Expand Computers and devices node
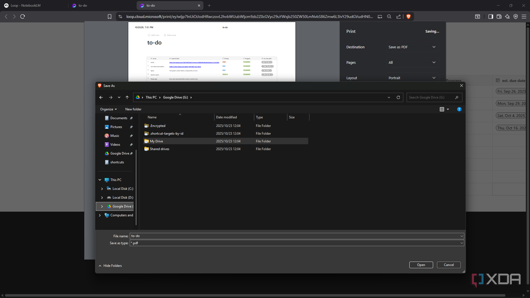Viewport: 530px width, 298px height. point(100,215)
